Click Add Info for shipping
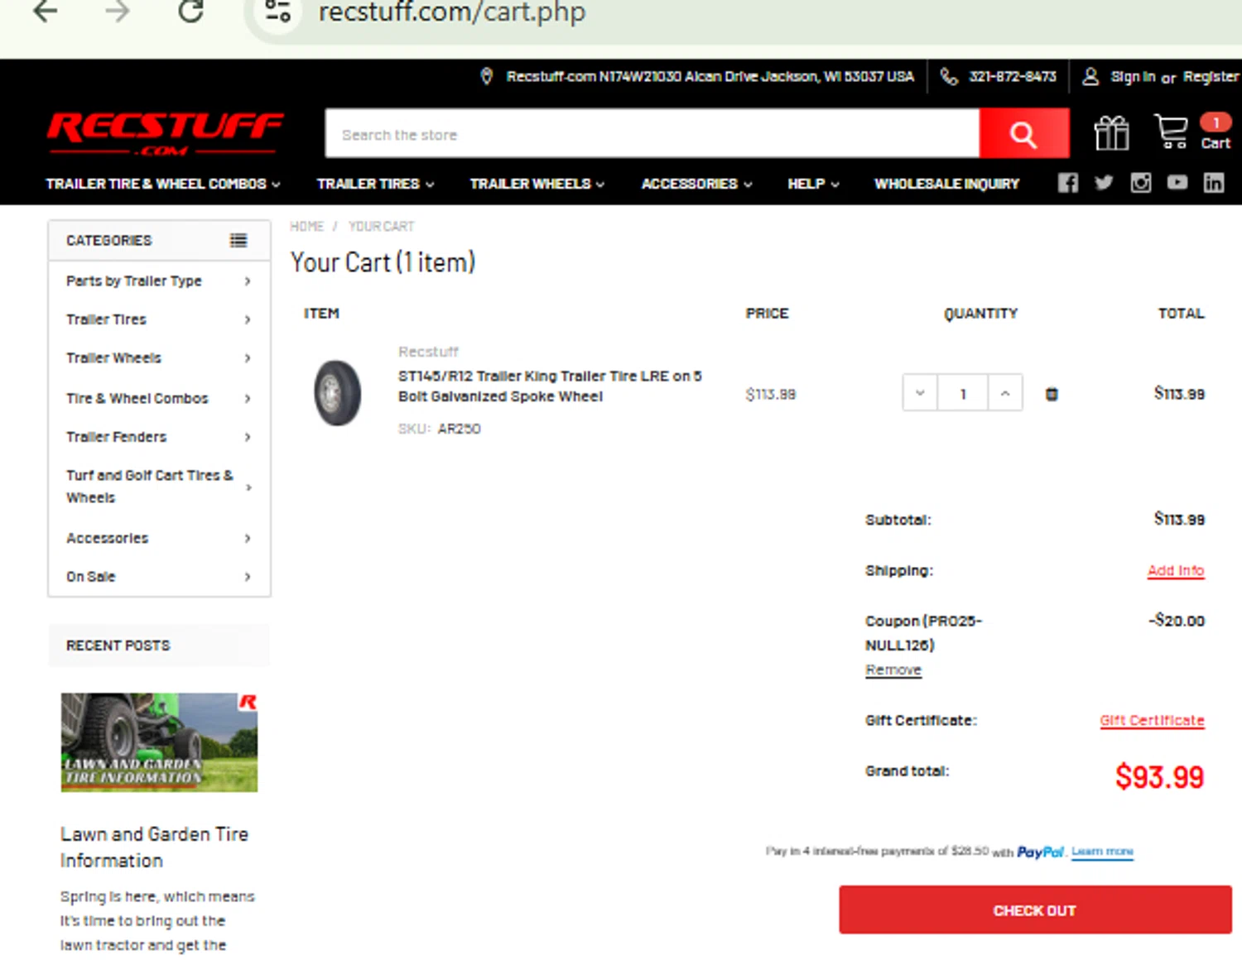 pyautogui.click(x=1176, y=570)
